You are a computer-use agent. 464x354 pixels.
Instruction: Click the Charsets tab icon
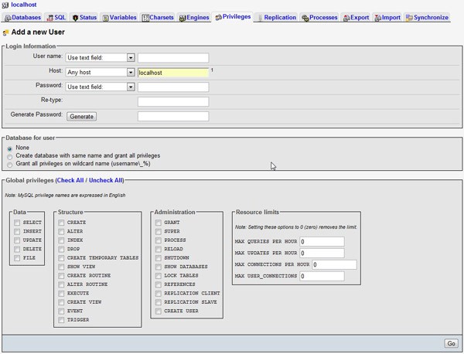tap(145, 18)
